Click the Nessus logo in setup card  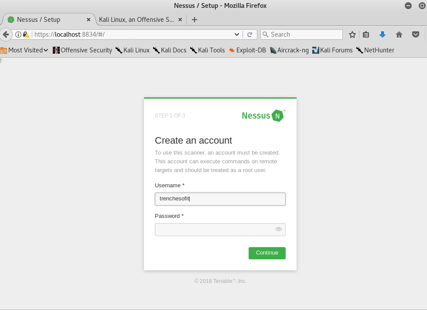tap(263, 116)
